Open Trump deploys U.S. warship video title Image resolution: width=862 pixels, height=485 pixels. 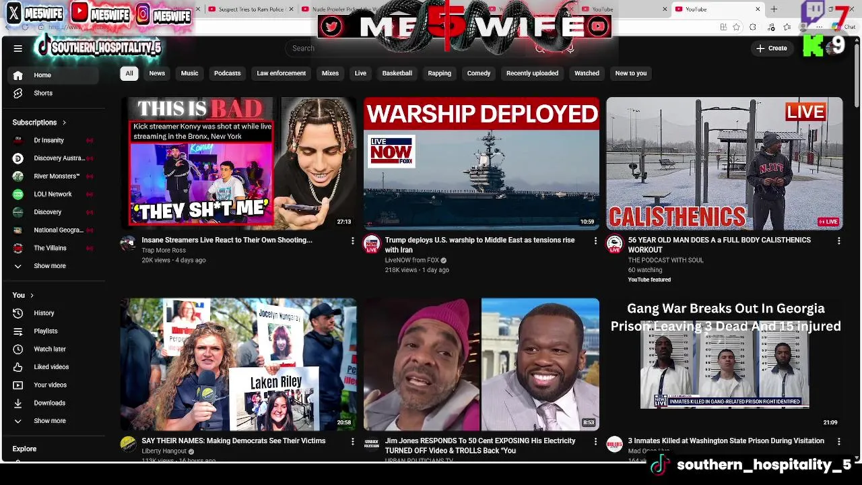pos(479,245)
